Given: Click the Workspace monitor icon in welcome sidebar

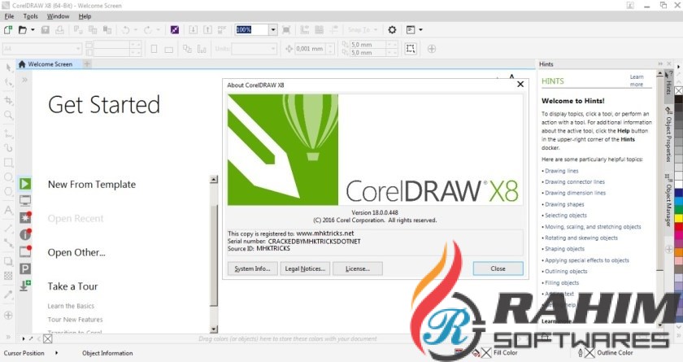Looking at the screenshot, I should tap(25, 201).
